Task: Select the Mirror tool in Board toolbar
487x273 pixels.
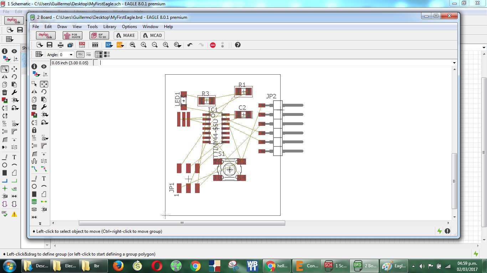Action: point(34,92)
